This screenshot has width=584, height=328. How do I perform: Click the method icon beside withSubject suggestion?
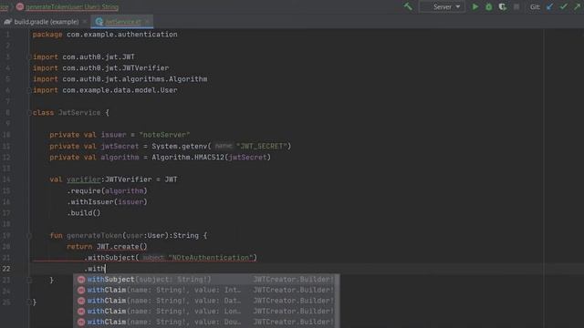tap(81, 280)
